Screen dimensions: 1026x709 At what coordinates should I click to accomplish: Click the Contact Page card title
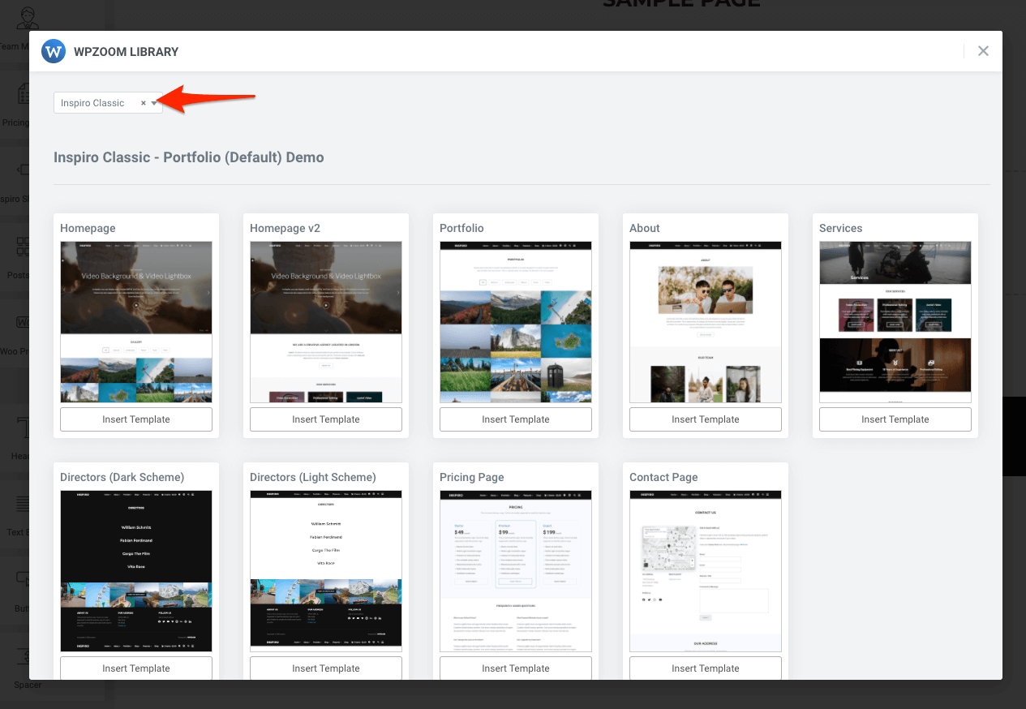tap(663, 477)
